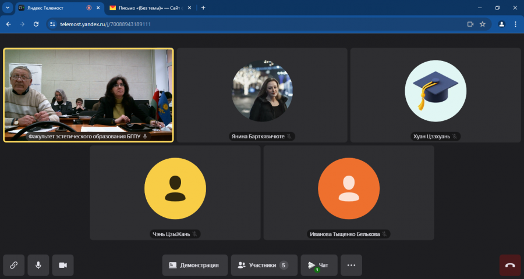Toggle the microphone on or off

pyautogui.click(x=38, y=265)
